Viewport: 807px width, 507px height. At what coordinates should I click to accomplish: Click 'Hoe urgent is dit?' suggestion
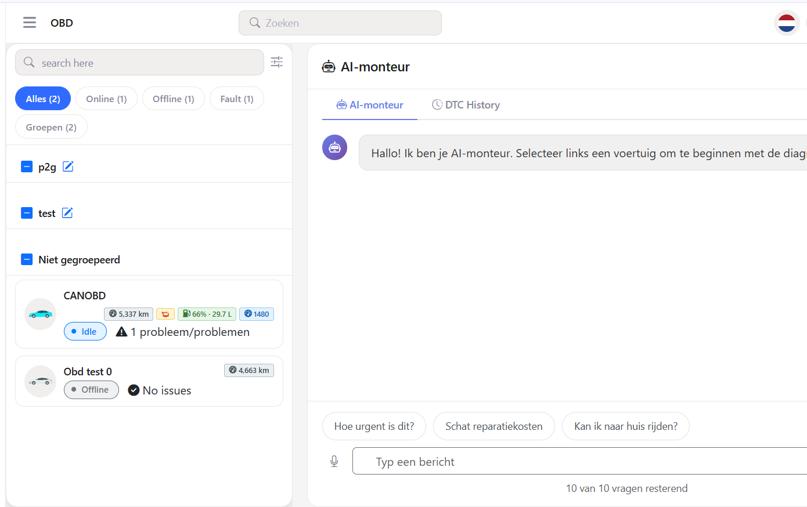374,426
